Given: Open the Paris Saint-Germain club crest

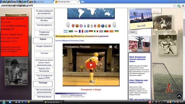Looking at the screenshot, I should point(103,26).
